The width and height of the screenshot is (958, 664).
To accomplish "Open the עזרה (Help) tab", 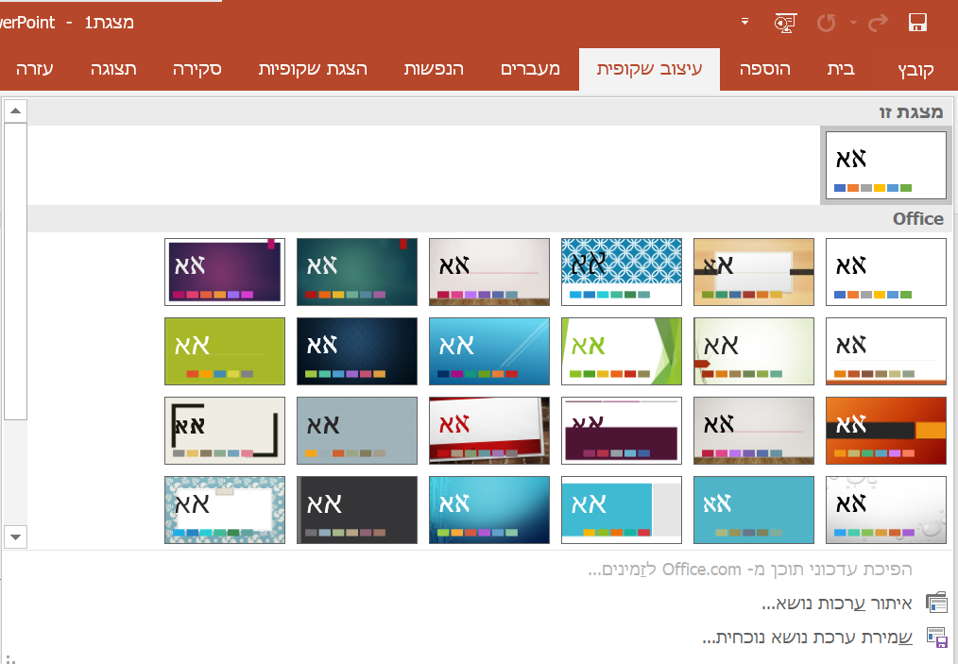I will coord(35,69).
